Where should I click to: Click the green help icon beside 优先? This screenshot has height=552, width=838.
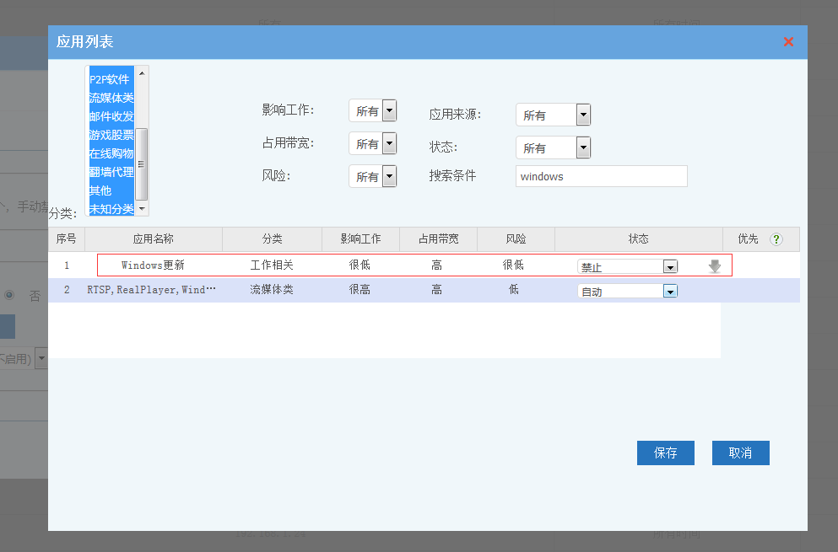(776, 239)
